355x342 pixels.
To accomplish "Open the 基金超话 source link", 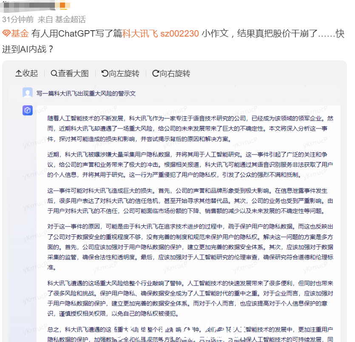I will point(71,20).
